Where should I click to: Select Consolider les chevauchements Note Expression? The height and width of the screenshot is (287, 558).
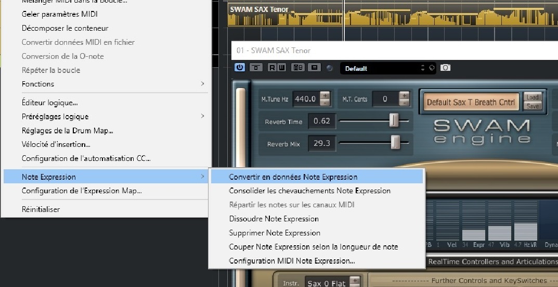point(317,191)
